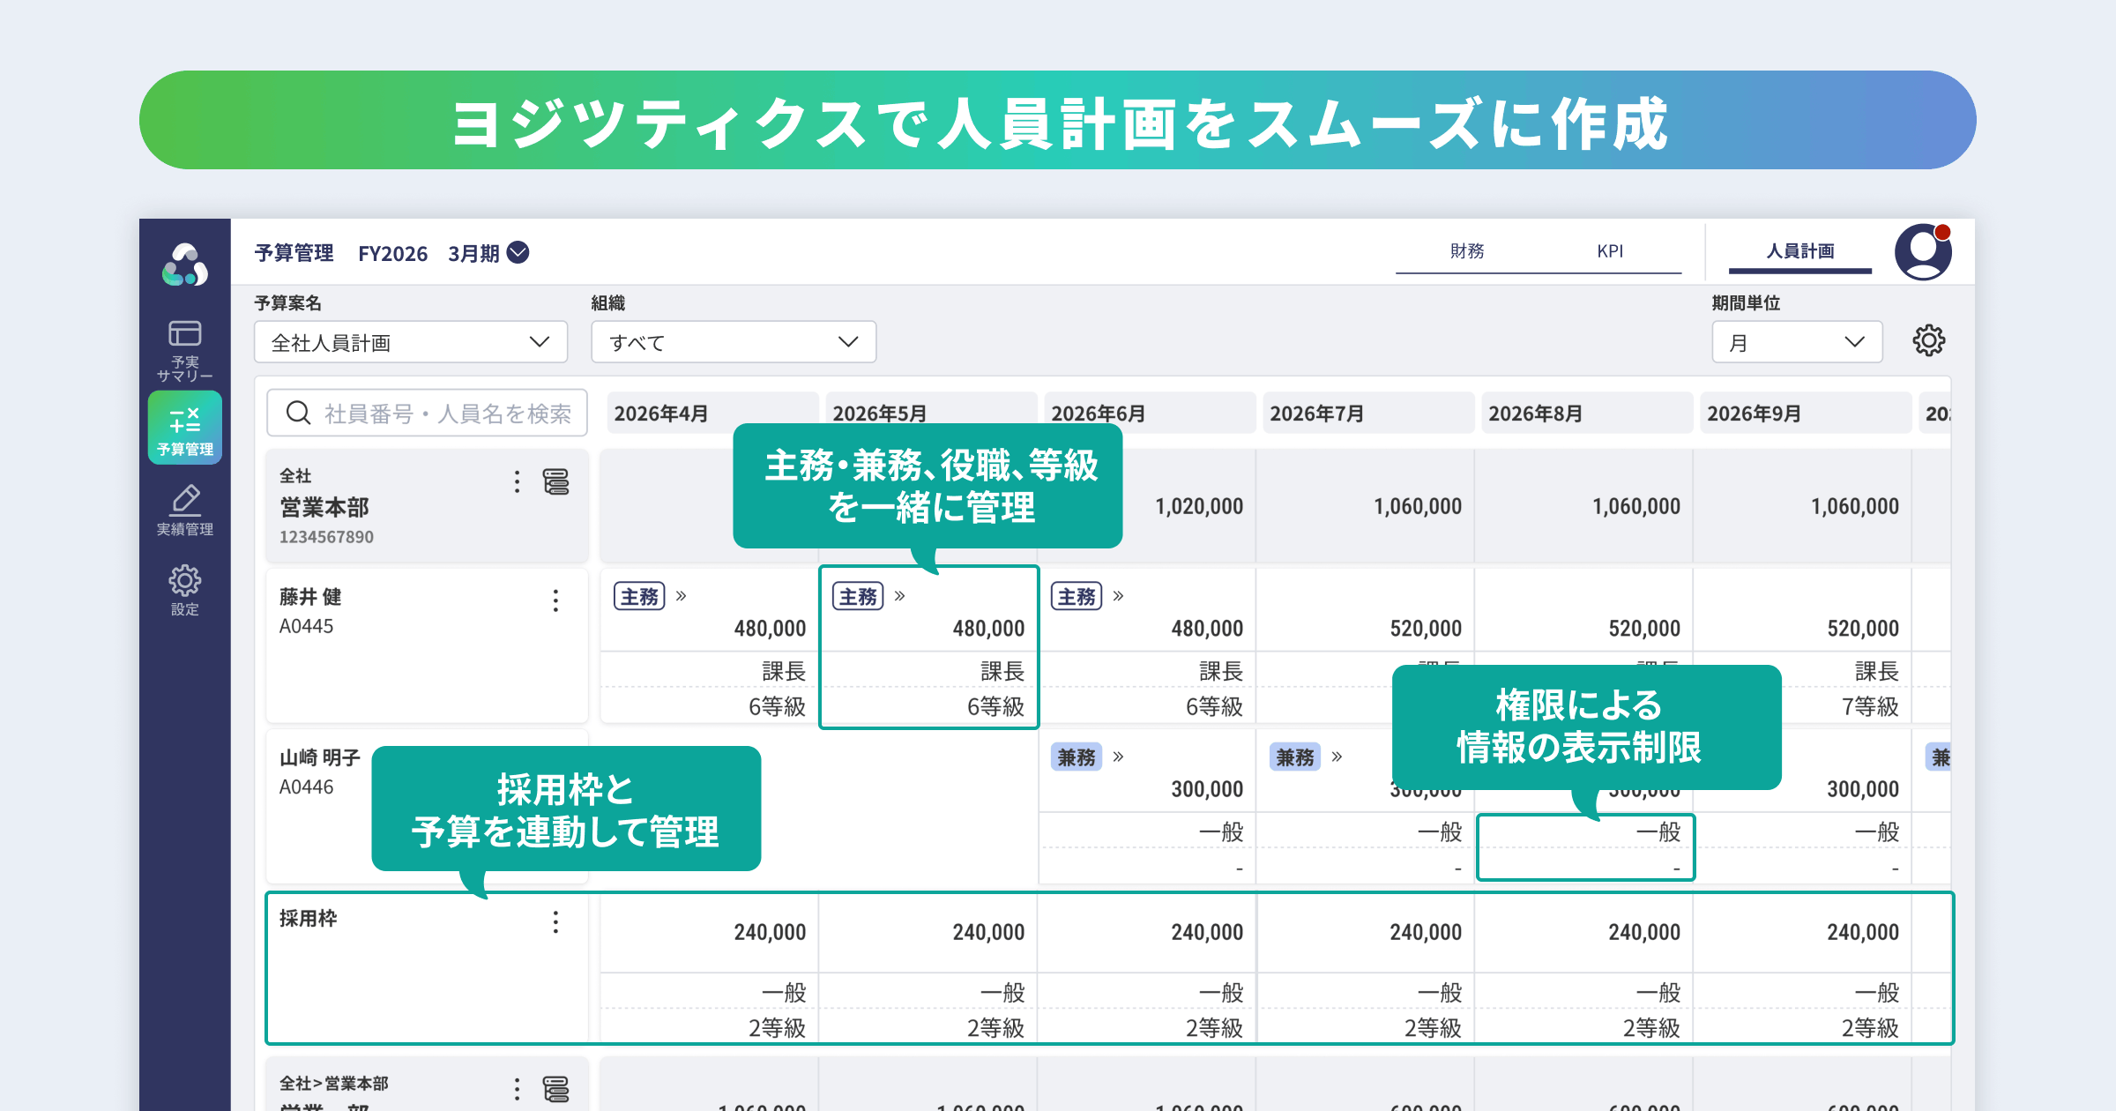Screen dimensions: 2116x1111
Task: Toggle the 主務 badge in the June column
Action: 1076,596
